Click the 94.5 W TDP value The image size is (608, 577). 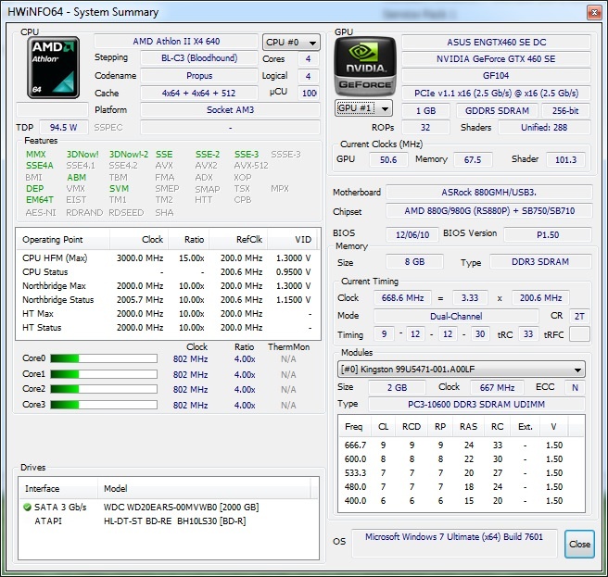64,128
